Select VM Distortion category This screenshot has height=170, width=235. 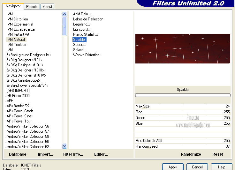[x=18, y=19]
